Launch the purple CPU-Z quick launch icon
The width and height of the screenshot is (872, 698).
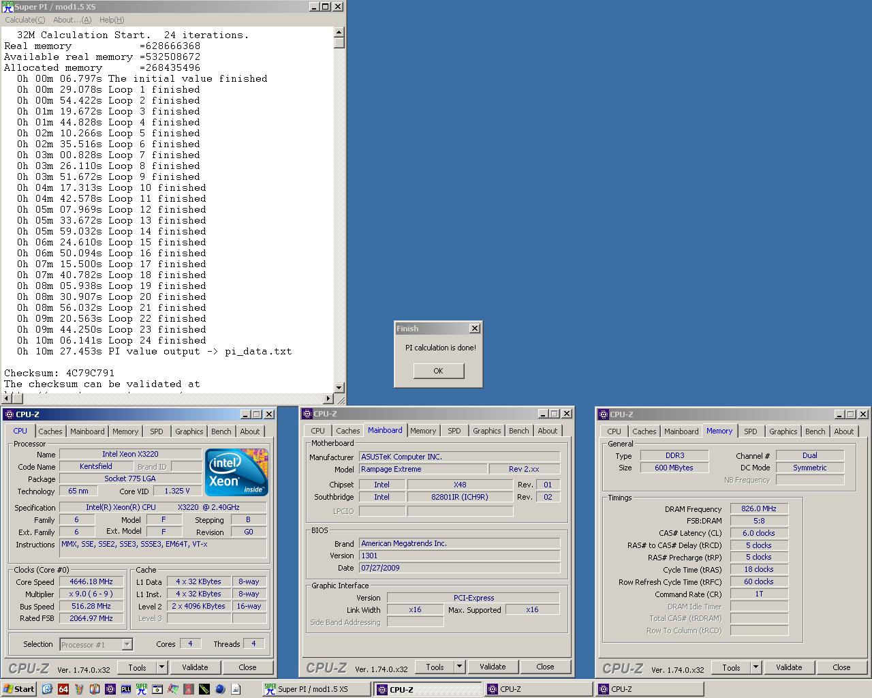(x=110, y=689)
